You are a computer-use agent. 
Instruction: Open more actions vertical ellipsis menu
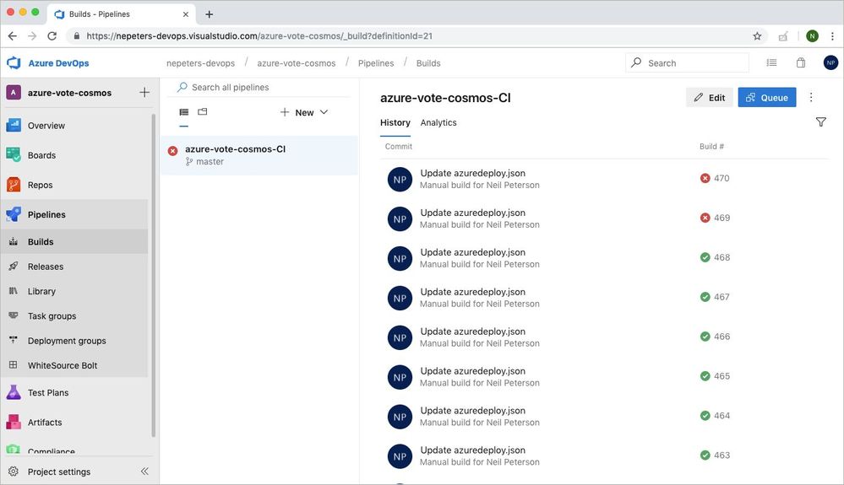click(x=810, y=97)
